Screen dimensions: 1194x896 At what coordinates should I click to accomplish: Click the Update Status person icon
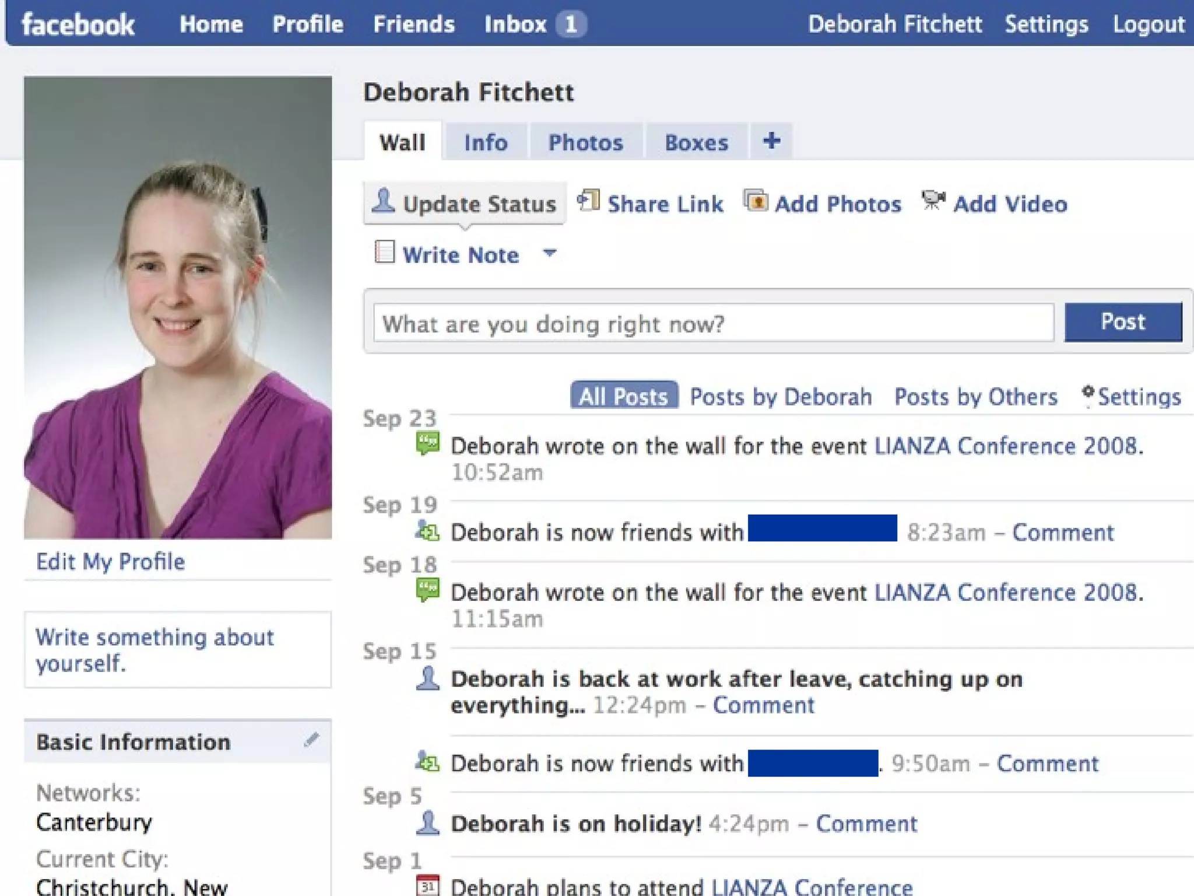(384, 201)
